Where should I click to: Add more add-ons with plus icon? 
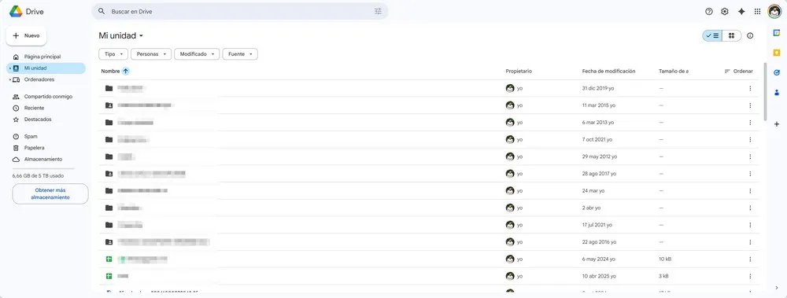pos(777,124)
